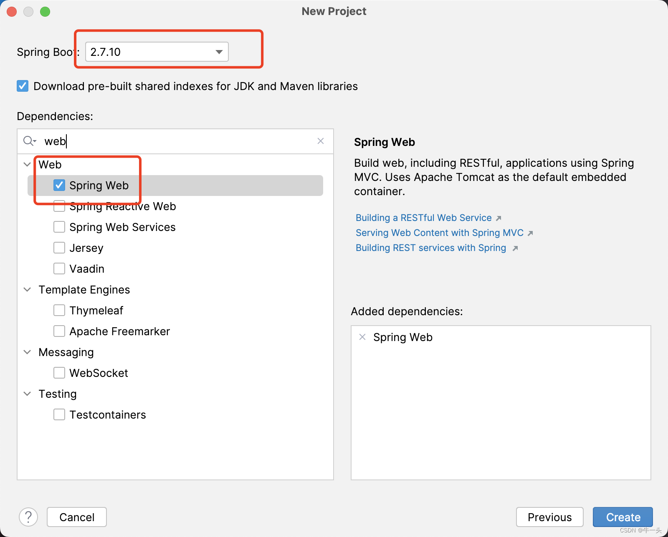
Task: Click the Create button
Action: [x=622, y=517]
